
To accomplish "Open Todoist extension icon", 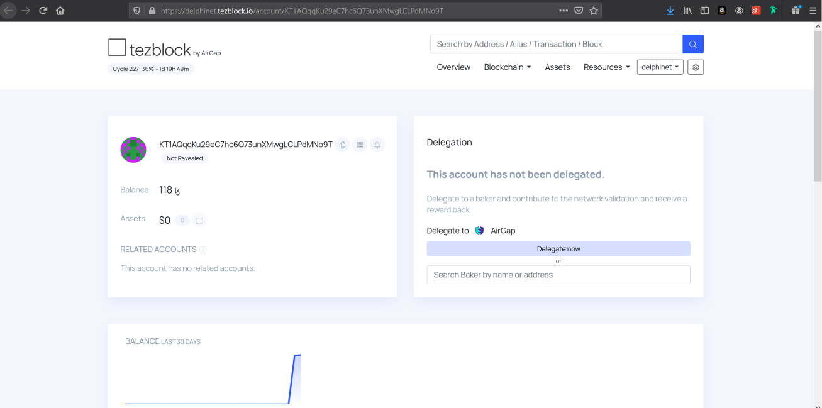I will [756, 11].
